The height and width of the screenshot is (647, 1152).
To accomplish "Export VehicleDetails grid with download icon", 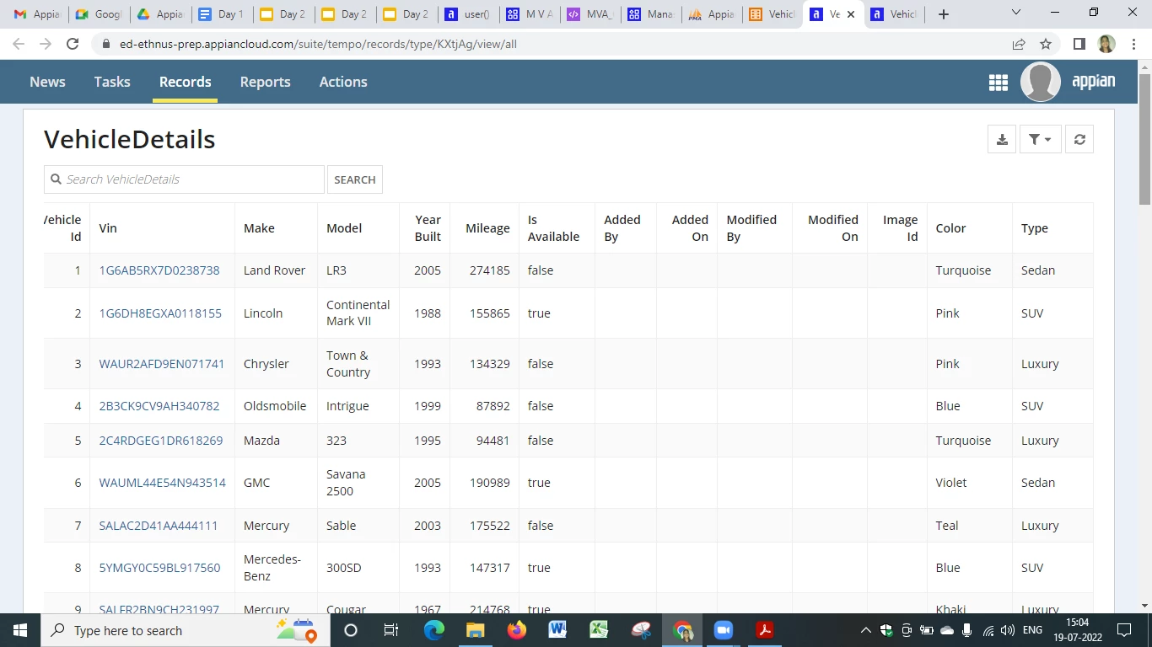I will click(x=1002, y=139).
